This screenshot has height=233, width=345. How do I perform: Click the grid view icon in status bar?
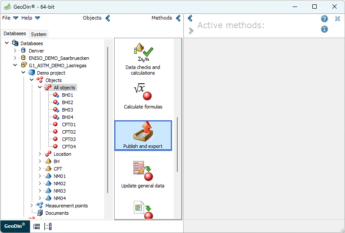coord(37,226)
